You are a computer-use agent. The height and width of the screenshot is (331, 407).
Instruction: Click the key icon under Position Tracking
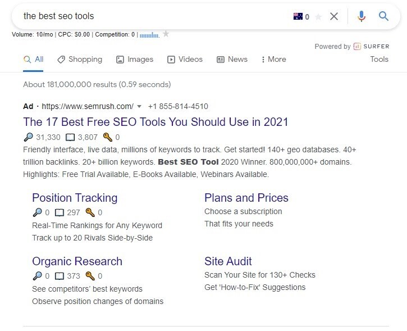click(90, 212)
